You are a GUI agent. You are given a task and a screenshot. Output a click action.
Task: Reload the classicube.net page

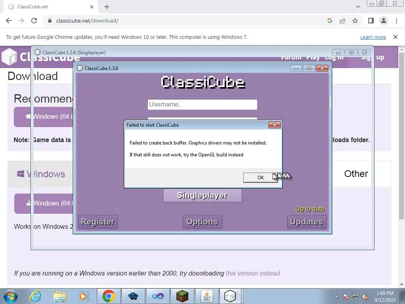(34, 21)
